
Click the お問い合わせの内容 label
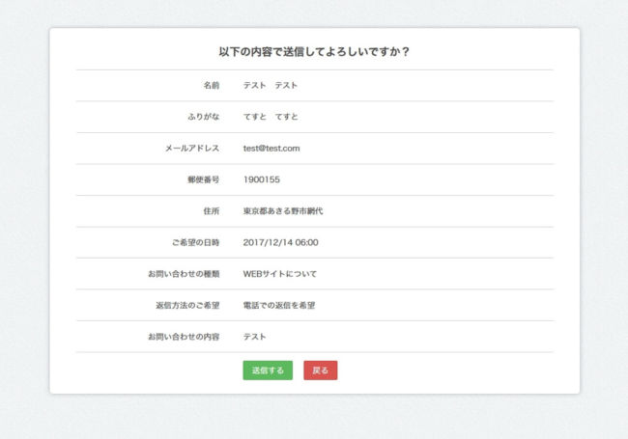[184, 337]
